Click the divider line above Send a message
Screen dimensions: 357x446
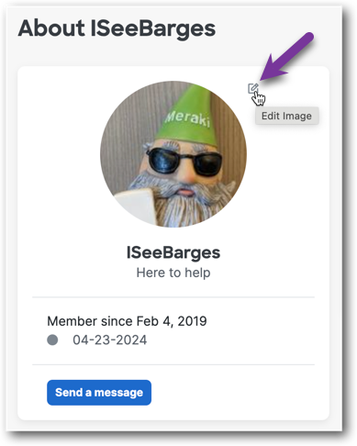click(173, 364)
